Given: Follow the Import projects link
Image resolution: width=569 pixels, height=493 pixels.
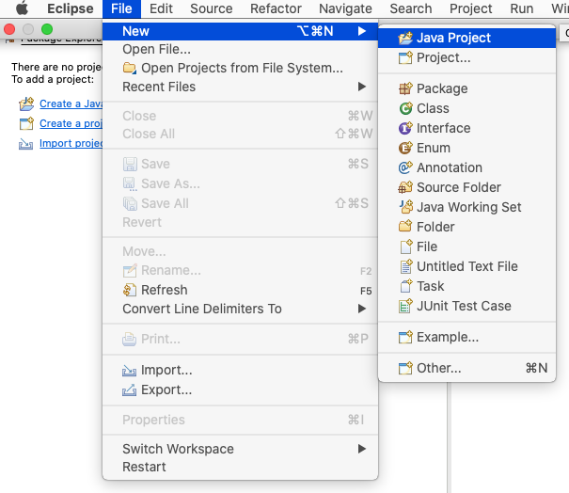Looking at the screenshot, I should tap(71, 143).
